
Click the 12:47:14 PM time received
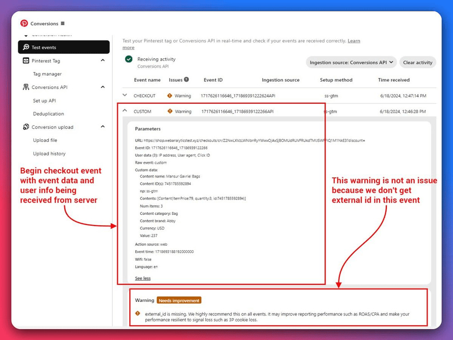pyautogui.click(x=403, y=96)
